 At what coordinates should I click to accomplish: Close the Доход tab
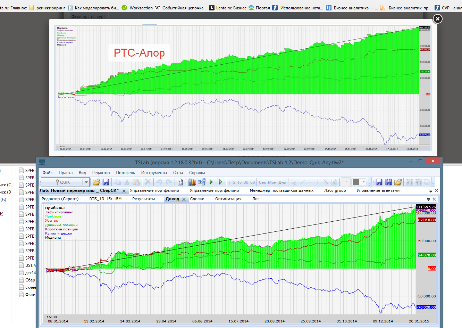click(184, 199)
